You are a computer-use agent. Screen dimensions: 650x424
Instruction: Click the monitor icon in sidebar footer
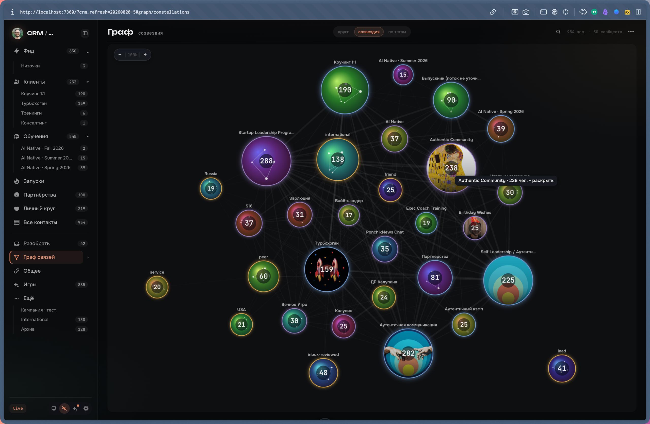coord(54,408)
